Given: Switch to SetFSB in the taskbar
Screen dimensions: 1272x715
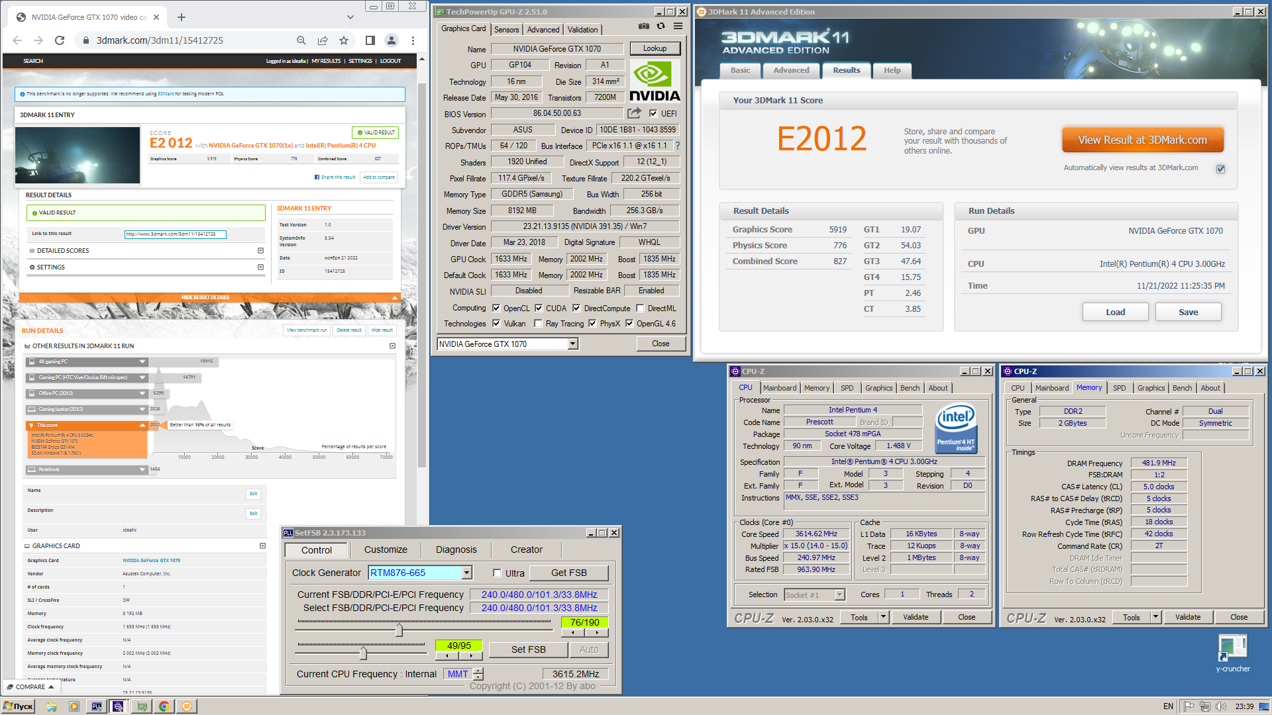Looking at the screenshot, I should point(97,706).
